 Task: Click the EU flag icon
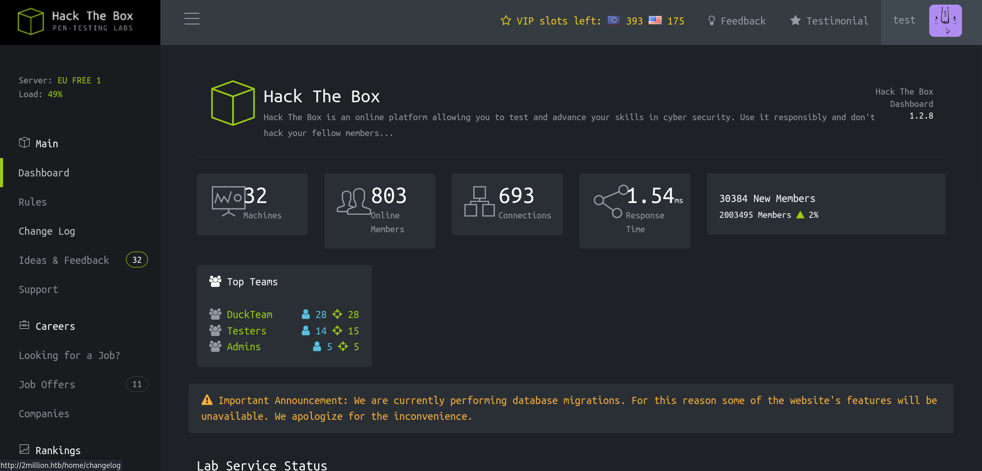pyautogui.click(x=613, y=20)
